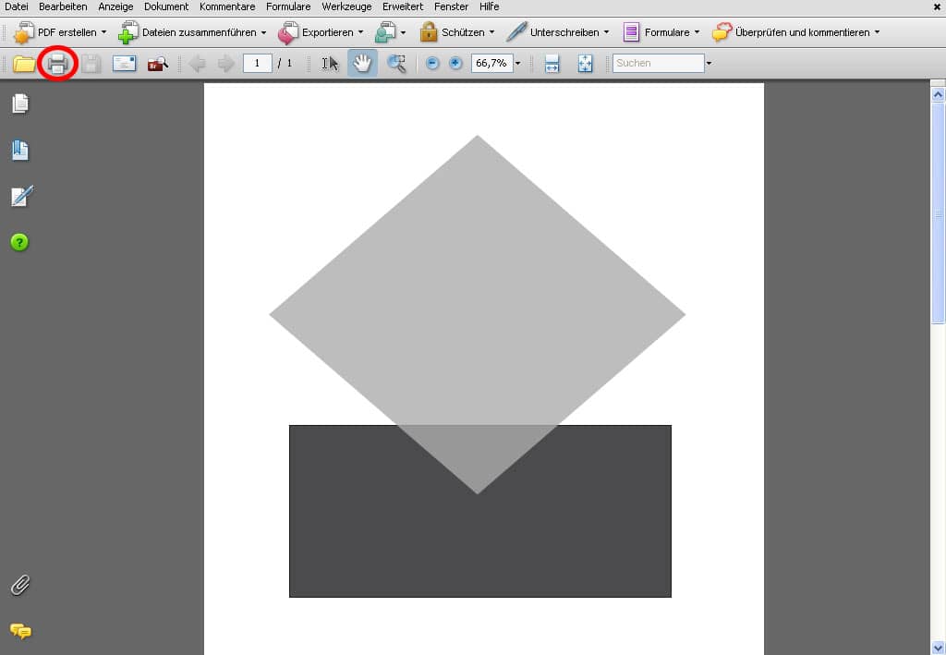
Task: Open the Exportieren dropdown
Action: tap(321, 31)
